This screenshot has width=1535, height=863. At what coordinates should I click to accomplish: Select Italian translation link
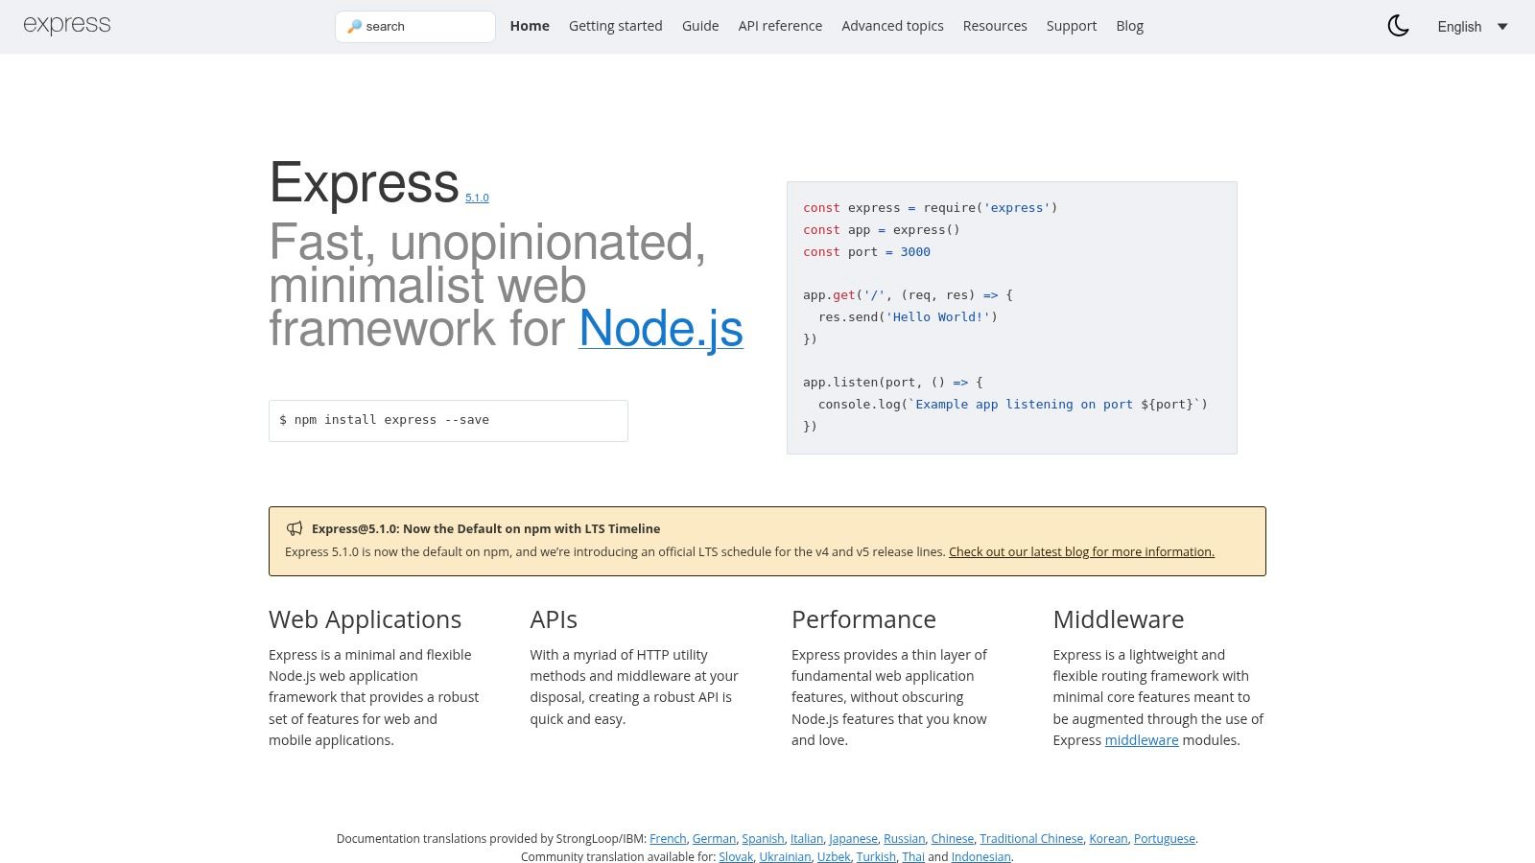pyautogui.click(x=807, y=838)
